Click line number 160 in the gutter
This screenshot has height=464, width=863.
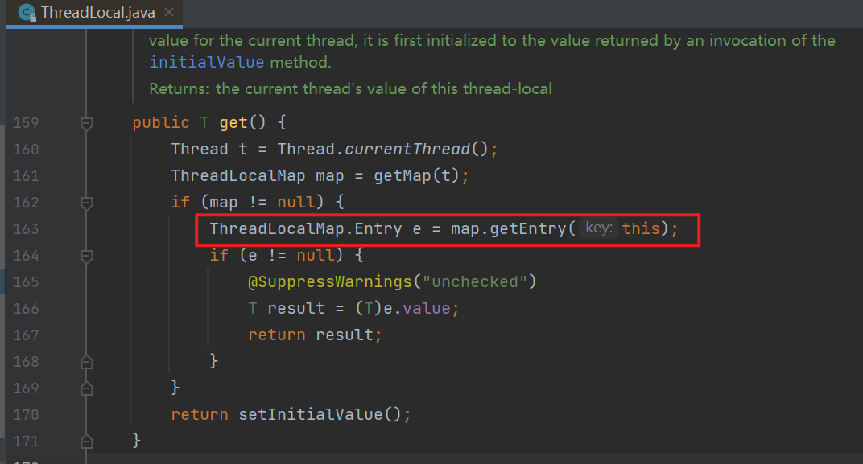click(x=26, y=150)
